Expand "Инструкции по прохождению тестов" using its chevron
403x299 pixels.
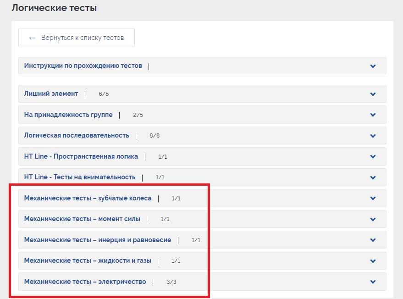[x=373, y=66]
